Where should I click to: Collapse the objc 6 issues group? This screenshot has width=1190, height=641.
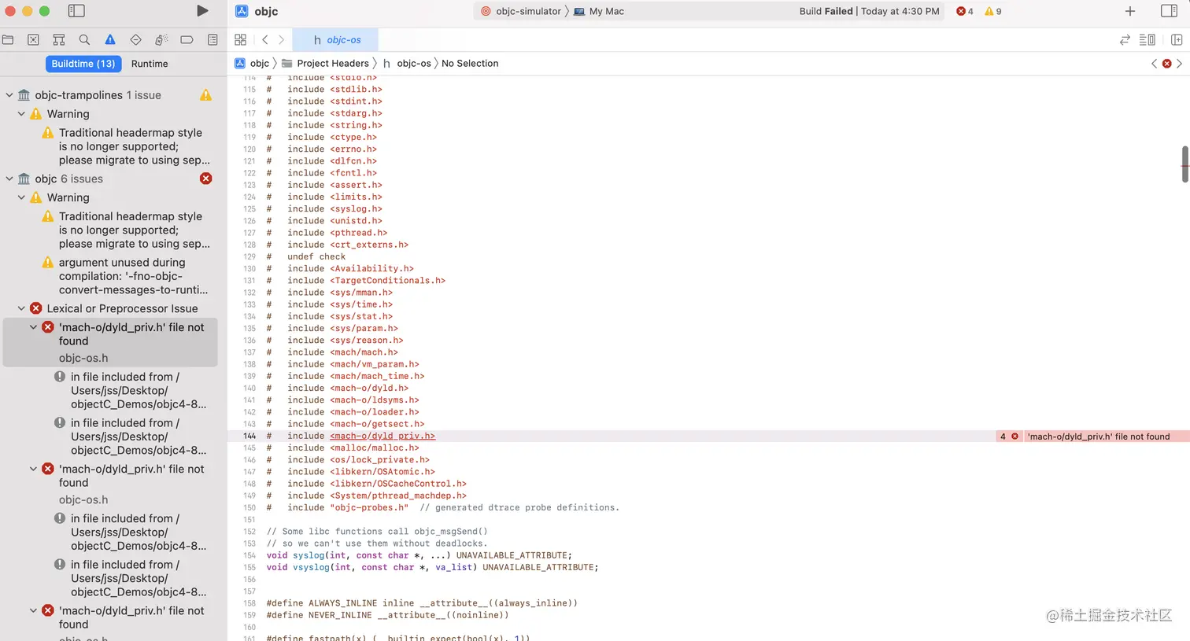pos(9,179)
